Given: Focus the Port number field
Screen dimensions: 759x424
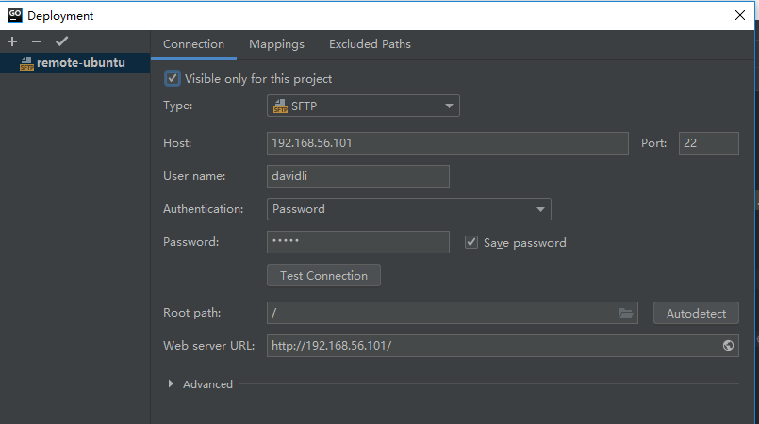Looking at the screenshot, I should click(708, 143).
